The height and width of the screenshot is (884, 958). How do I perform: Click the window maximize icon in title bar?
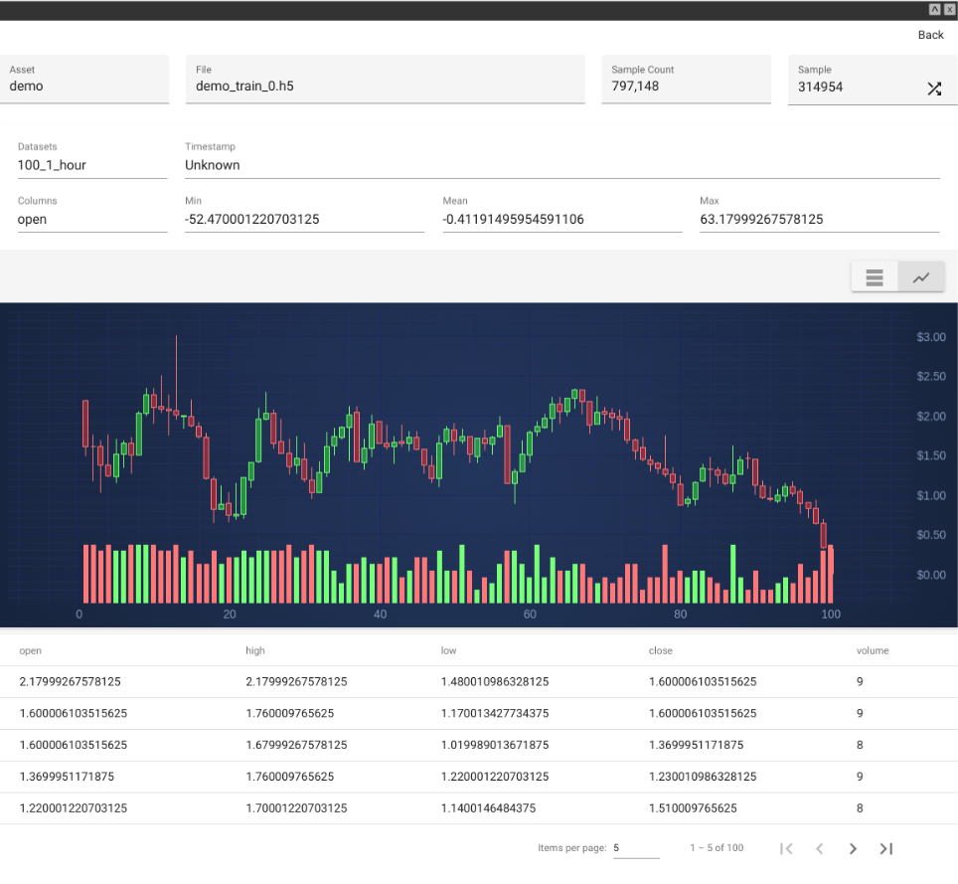pos(934,9)
